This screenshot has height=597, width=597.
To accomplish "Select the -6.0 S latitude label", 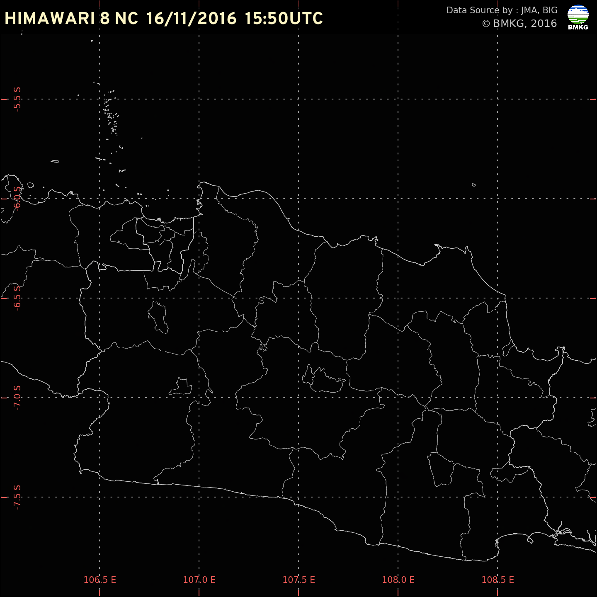I will 17,199.
